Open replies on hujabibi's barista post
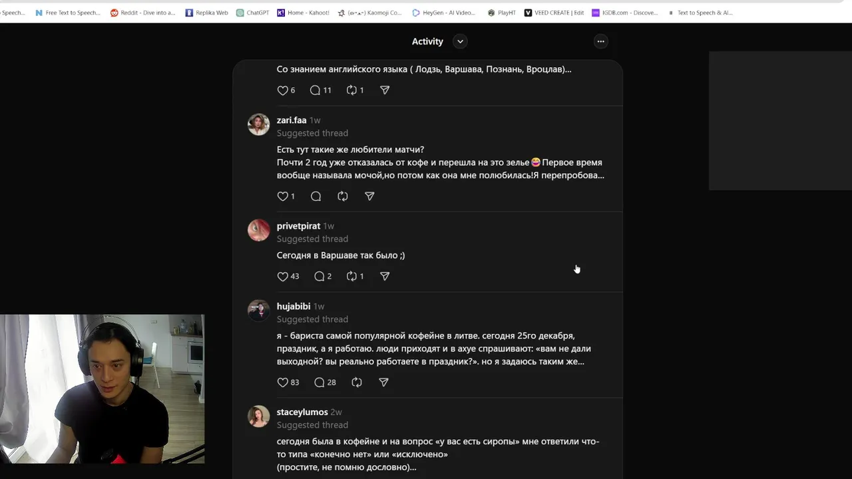This screenshot has width=852, height=479. [x=319, y=383]
